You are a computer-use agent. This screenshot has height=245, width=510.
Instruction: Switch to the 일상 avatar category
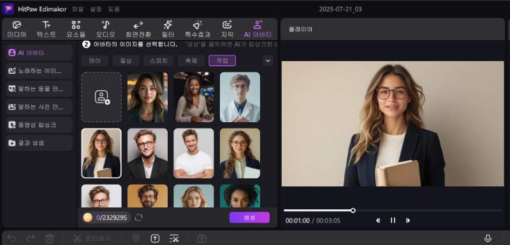point(126,60)
